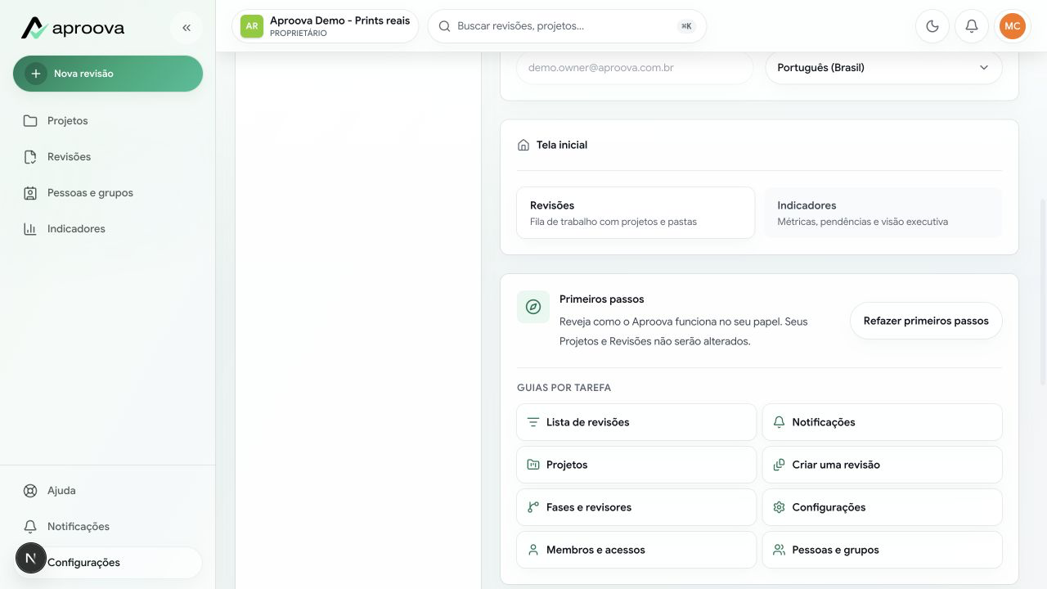The width and height of the screenshot is (1047, 589).
Task: Click the people icon in Pessoas e grupos guide
Action: pos(779,550)
